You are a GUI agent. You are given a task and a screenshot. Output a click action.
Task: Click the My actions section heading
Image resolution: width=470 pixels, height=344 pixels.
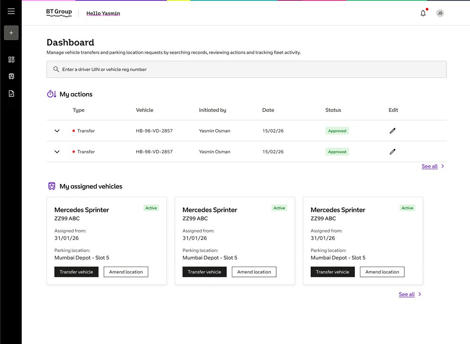point(76,95)
